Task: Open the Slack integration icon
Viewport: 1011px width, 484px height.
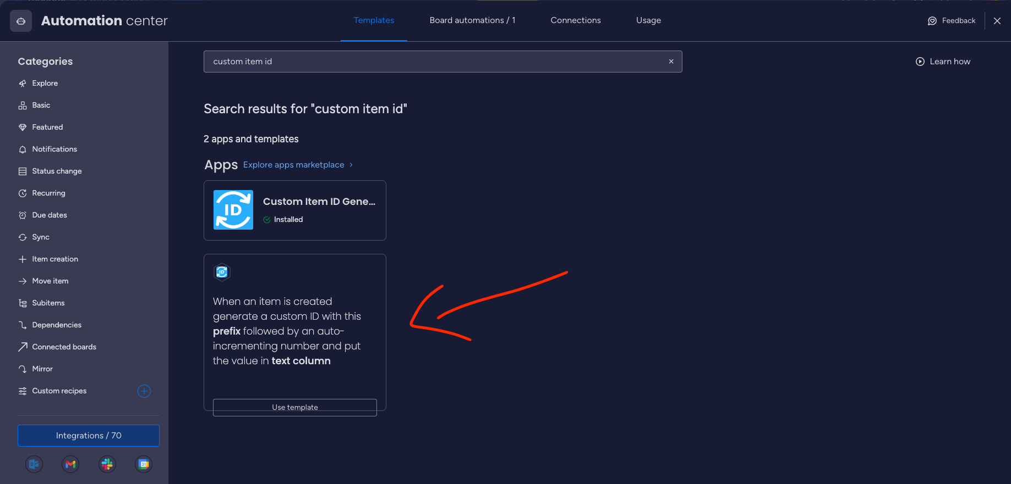Action: pyautogui.click(x=107, y=464)
